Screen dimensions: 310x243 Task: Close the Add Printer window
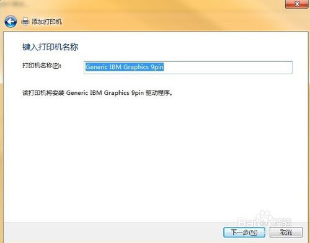click(297, 4)
